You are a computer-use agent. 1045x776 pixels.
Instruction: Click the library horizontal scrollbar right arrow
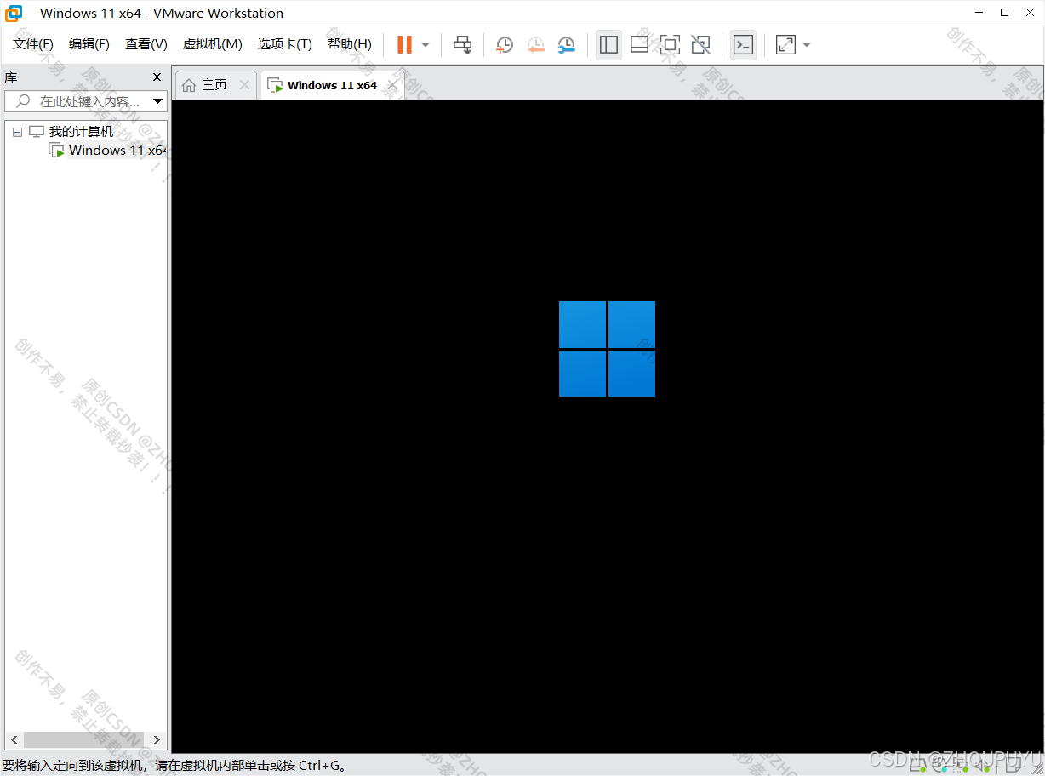157,739
